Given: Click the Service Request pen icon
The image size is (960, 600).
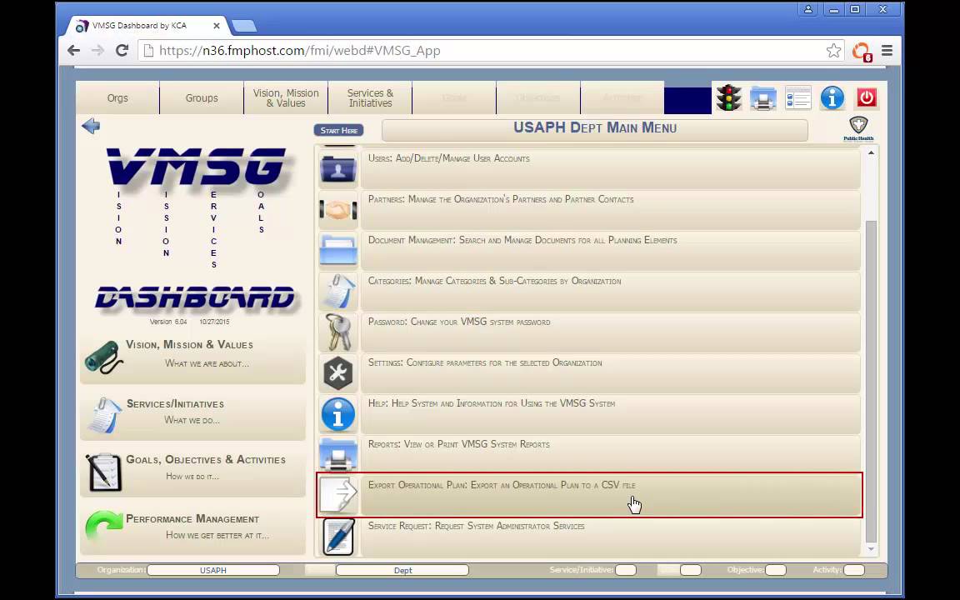Looking at the screenshot, I should pos(338,537).
